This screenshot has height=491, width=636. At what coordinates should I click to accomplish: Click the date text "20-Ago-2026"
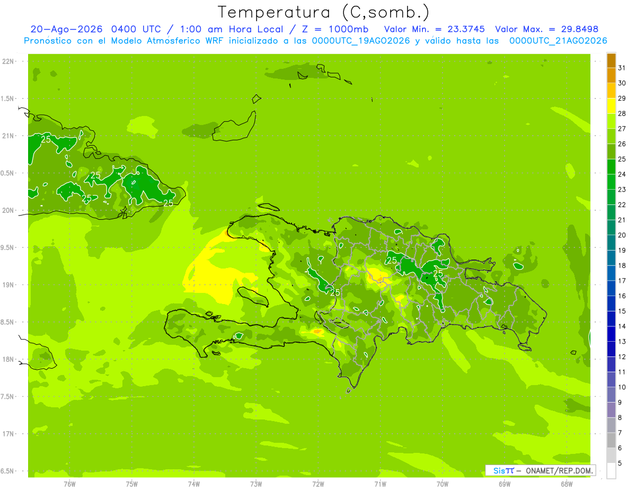tap(67, 29)
